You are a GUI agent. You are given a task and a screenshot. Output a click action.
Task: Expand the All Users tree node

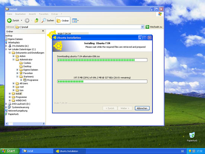13,83
